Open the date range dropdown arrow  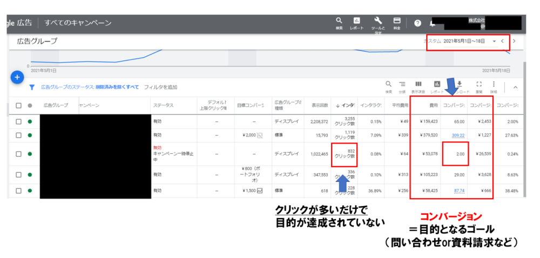point(494,41)
